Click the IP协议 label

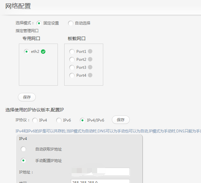pos(23,120)
